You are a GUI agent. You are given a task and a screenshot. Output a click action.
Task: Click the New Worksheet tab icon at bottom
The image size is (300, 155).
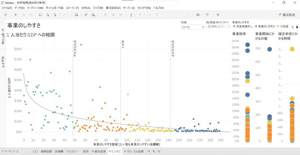point(149,151)
